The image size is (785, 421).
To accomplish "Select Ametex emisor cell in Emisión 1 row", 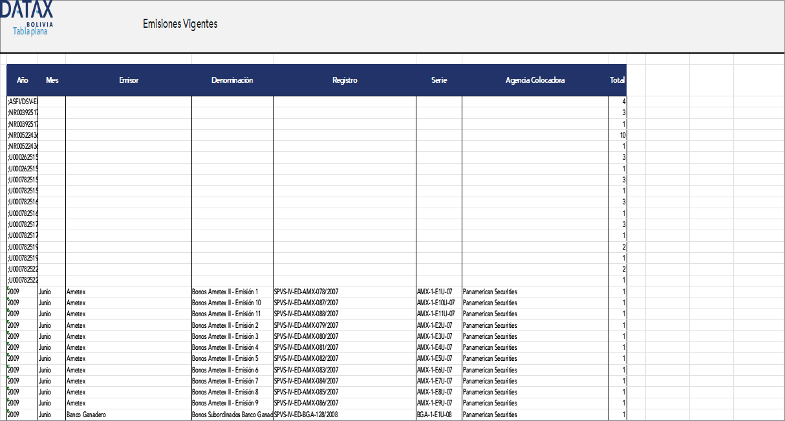I will pos(129,292).
